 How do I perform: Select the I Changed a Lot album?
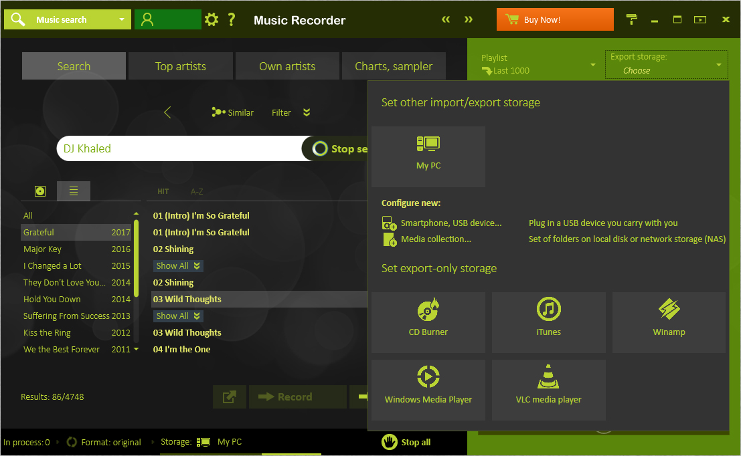(x=76, y=265)
